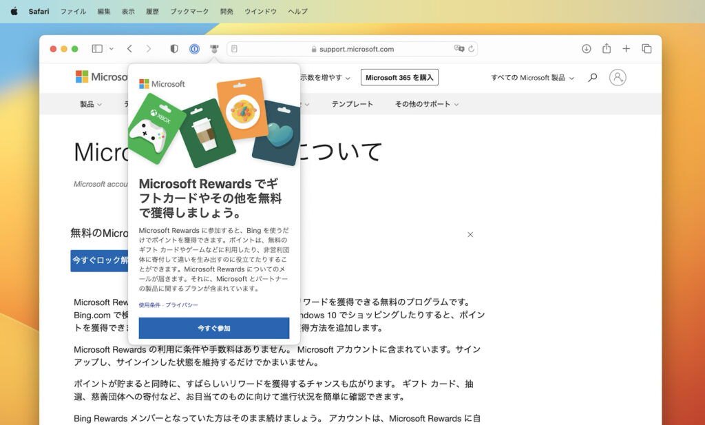Open the 開発 menu in menu bar
Image resolution: width=705 pixels, height=425 pixels.
coord(226,11)
